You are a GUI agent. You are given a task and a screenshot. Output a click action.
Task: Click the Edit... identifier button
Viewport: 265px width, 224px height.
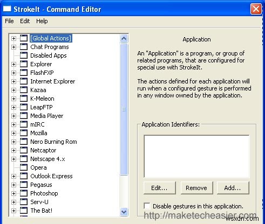(160, 188)
